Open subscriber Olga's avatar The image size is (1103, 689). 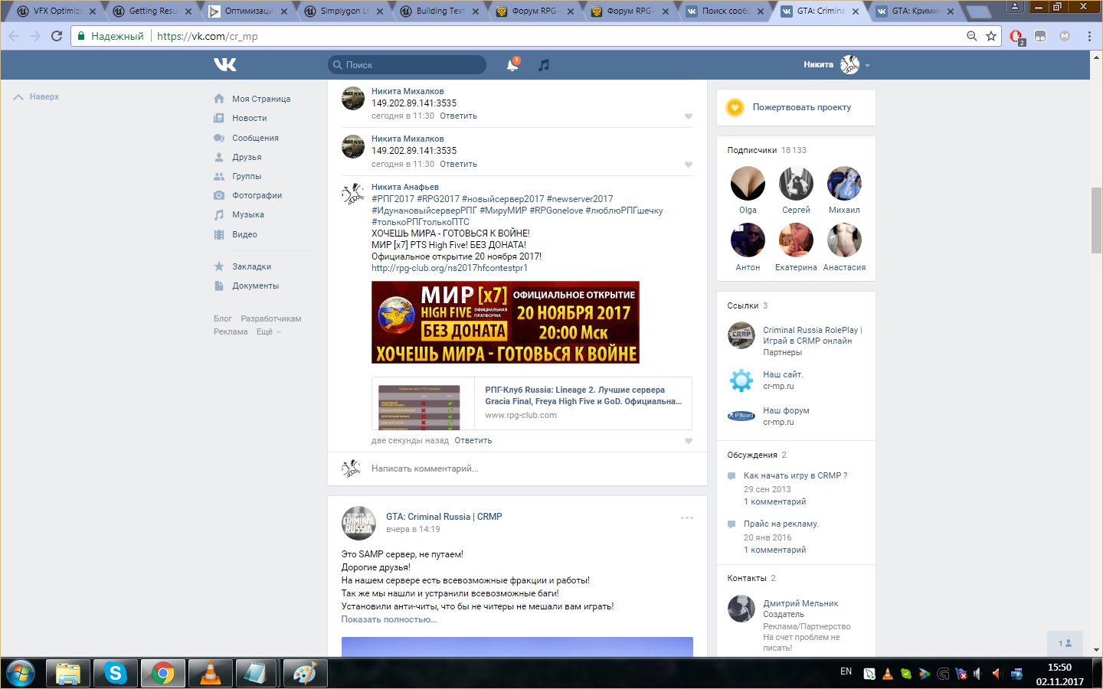(748, 184)
